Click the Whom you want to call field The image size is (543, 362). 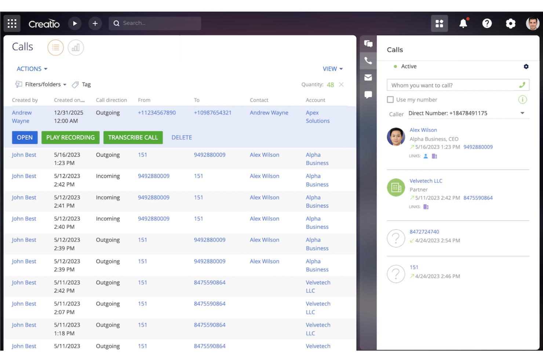coord(453,85)
